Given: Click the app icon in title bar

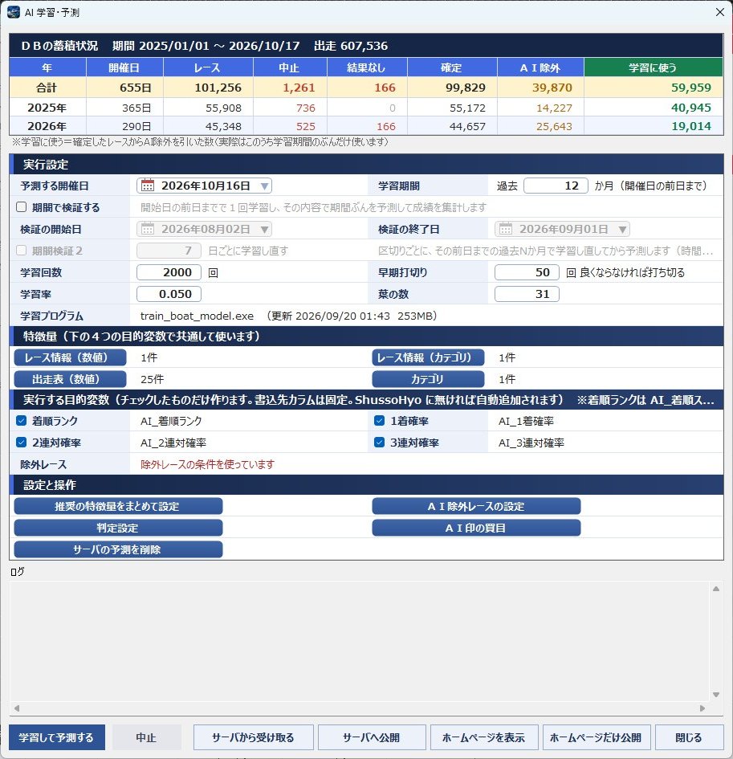Looking at the screenshot, I should [x=14, y=12].
